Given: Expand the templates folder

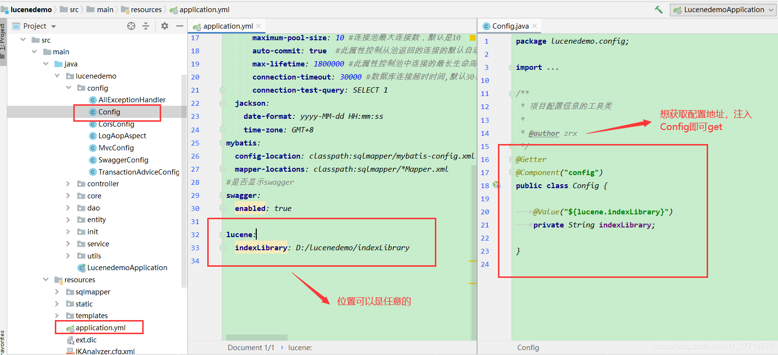Looking at the screenshot, I should 57,316.
